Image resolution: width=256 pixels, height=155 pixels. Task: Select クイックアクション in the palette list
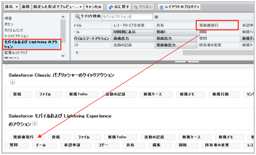click(17, 36)
